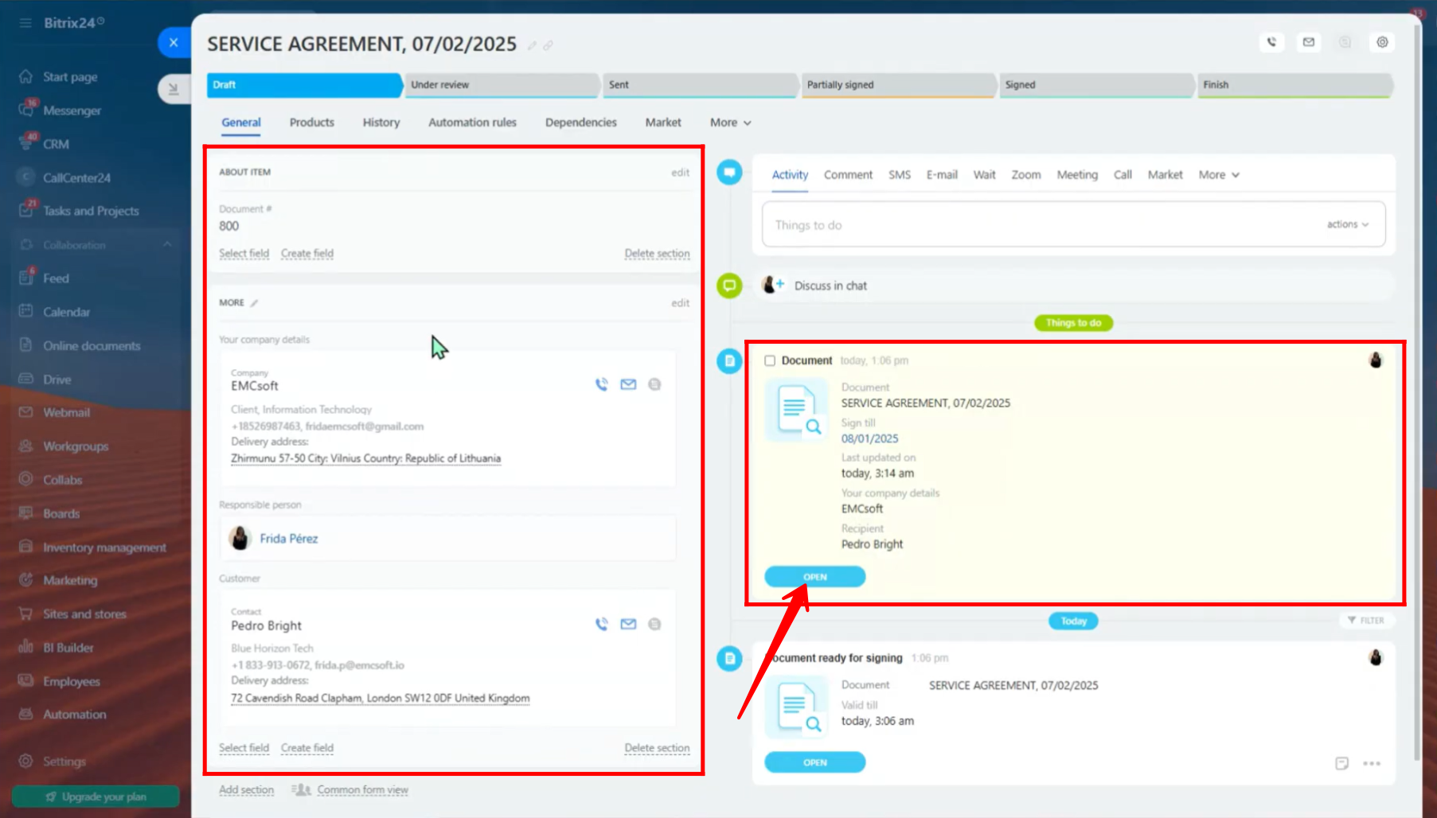Open three-dots menu on signing card
Image resolution: width=1437 pixels, height=818 pixels.
(1371, 763)
